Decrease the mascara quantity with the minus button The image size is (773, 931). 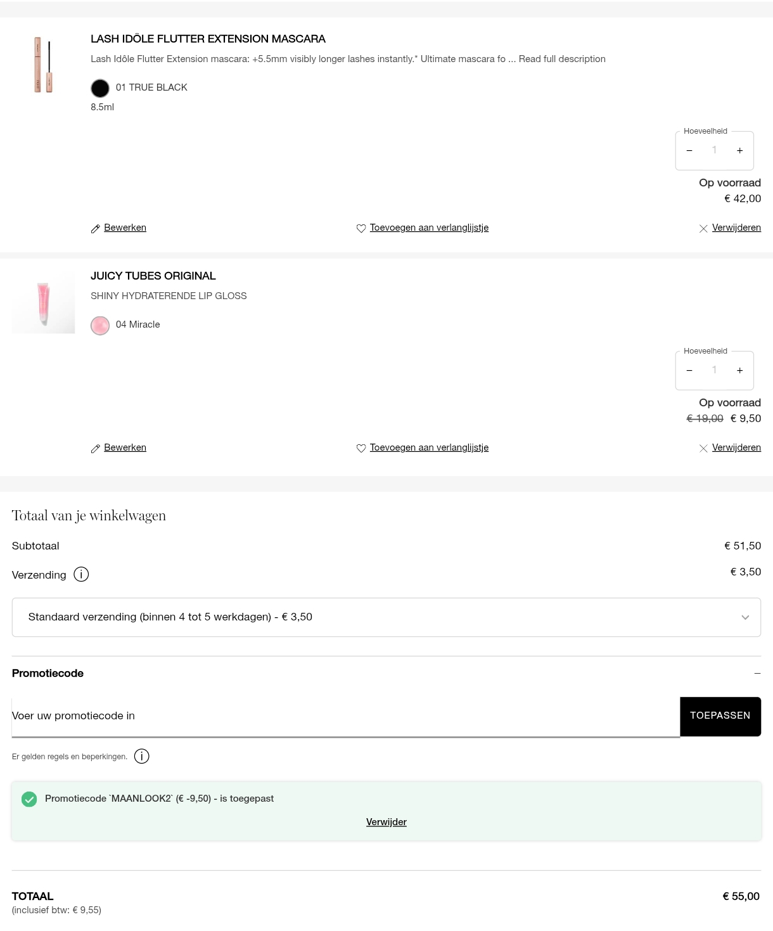(x=689, y=151)
